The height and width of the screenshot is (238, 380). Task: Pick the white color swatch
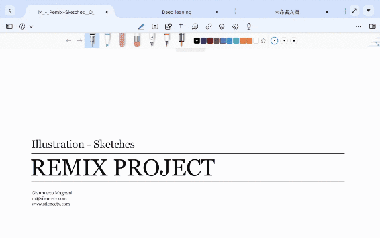256,41
